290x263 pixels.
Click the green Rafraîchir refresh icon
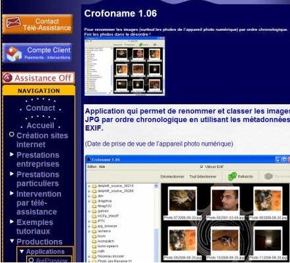232,176
